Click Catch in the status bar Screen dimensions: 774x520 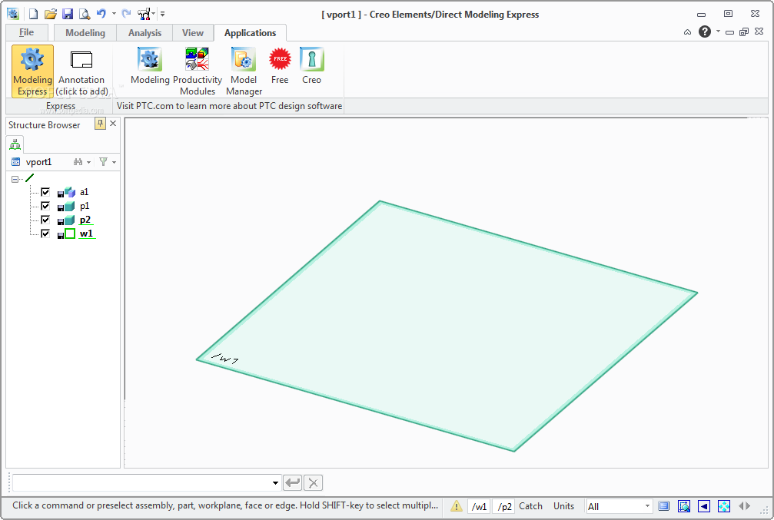[x=530, y=506]
